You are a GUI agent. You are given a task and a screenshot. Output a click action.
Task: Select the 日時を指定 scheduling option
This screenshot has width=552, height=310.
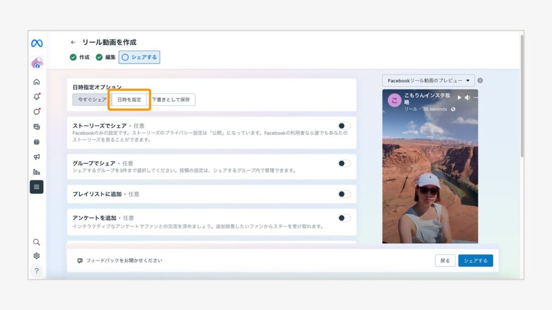click(x=129, y=99)
